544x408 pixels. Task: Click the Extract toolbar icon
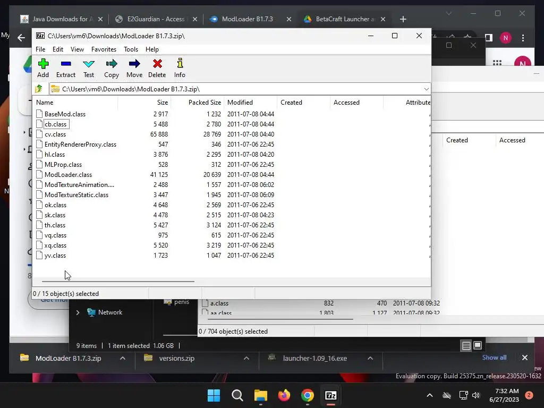65,68
